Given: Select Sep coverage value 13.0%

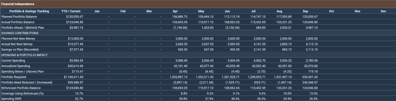Looking at the screenshot, I should 313,93.
